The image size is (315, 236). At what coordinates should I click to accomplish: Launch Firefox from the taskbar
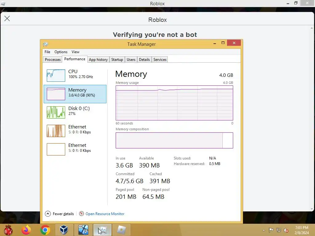[x=26, y=230]
